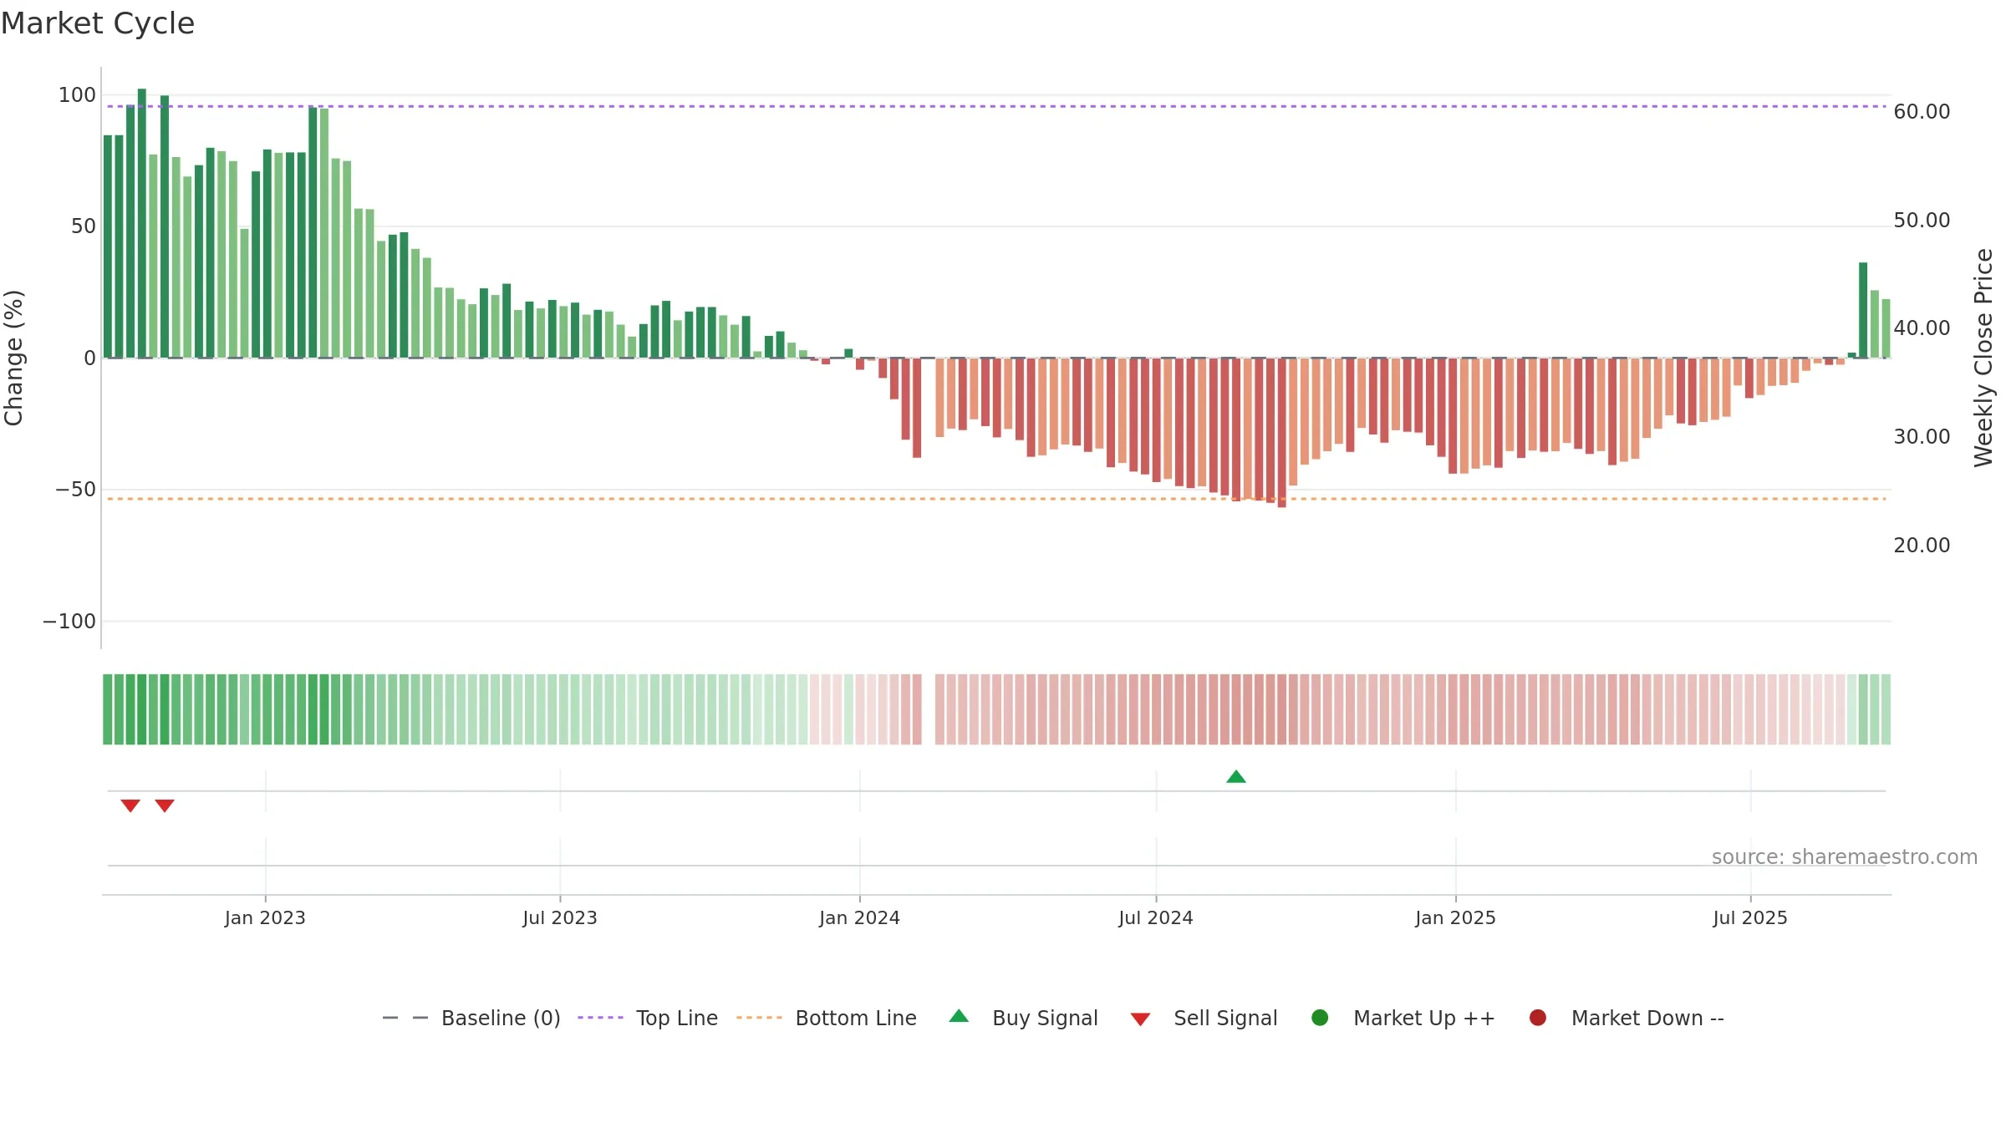Click the purple dotted top line on the chart

pyautogui.click(x=996, y=106)
